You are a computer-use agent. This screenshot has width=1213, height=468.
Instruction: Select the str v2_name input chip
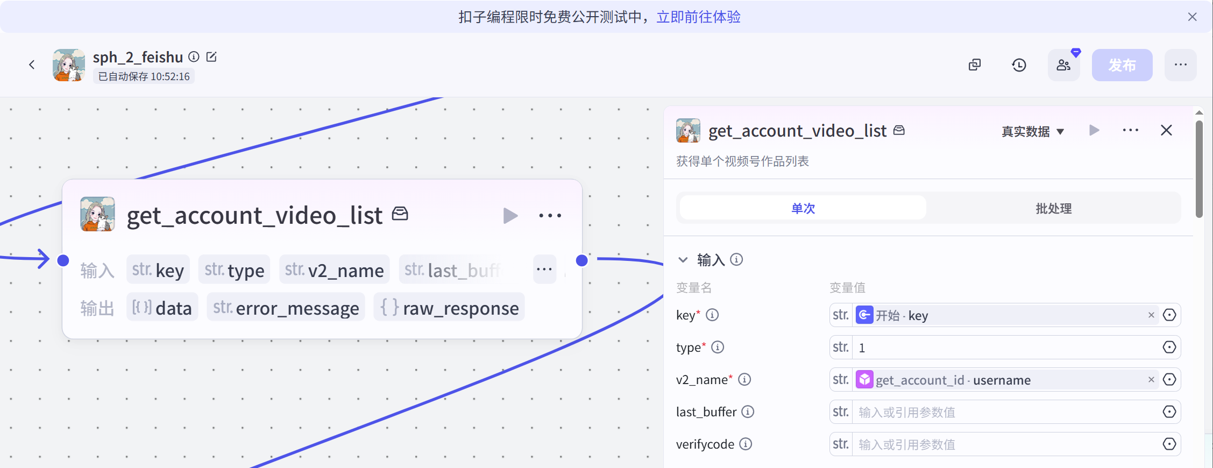pos(334,270)
